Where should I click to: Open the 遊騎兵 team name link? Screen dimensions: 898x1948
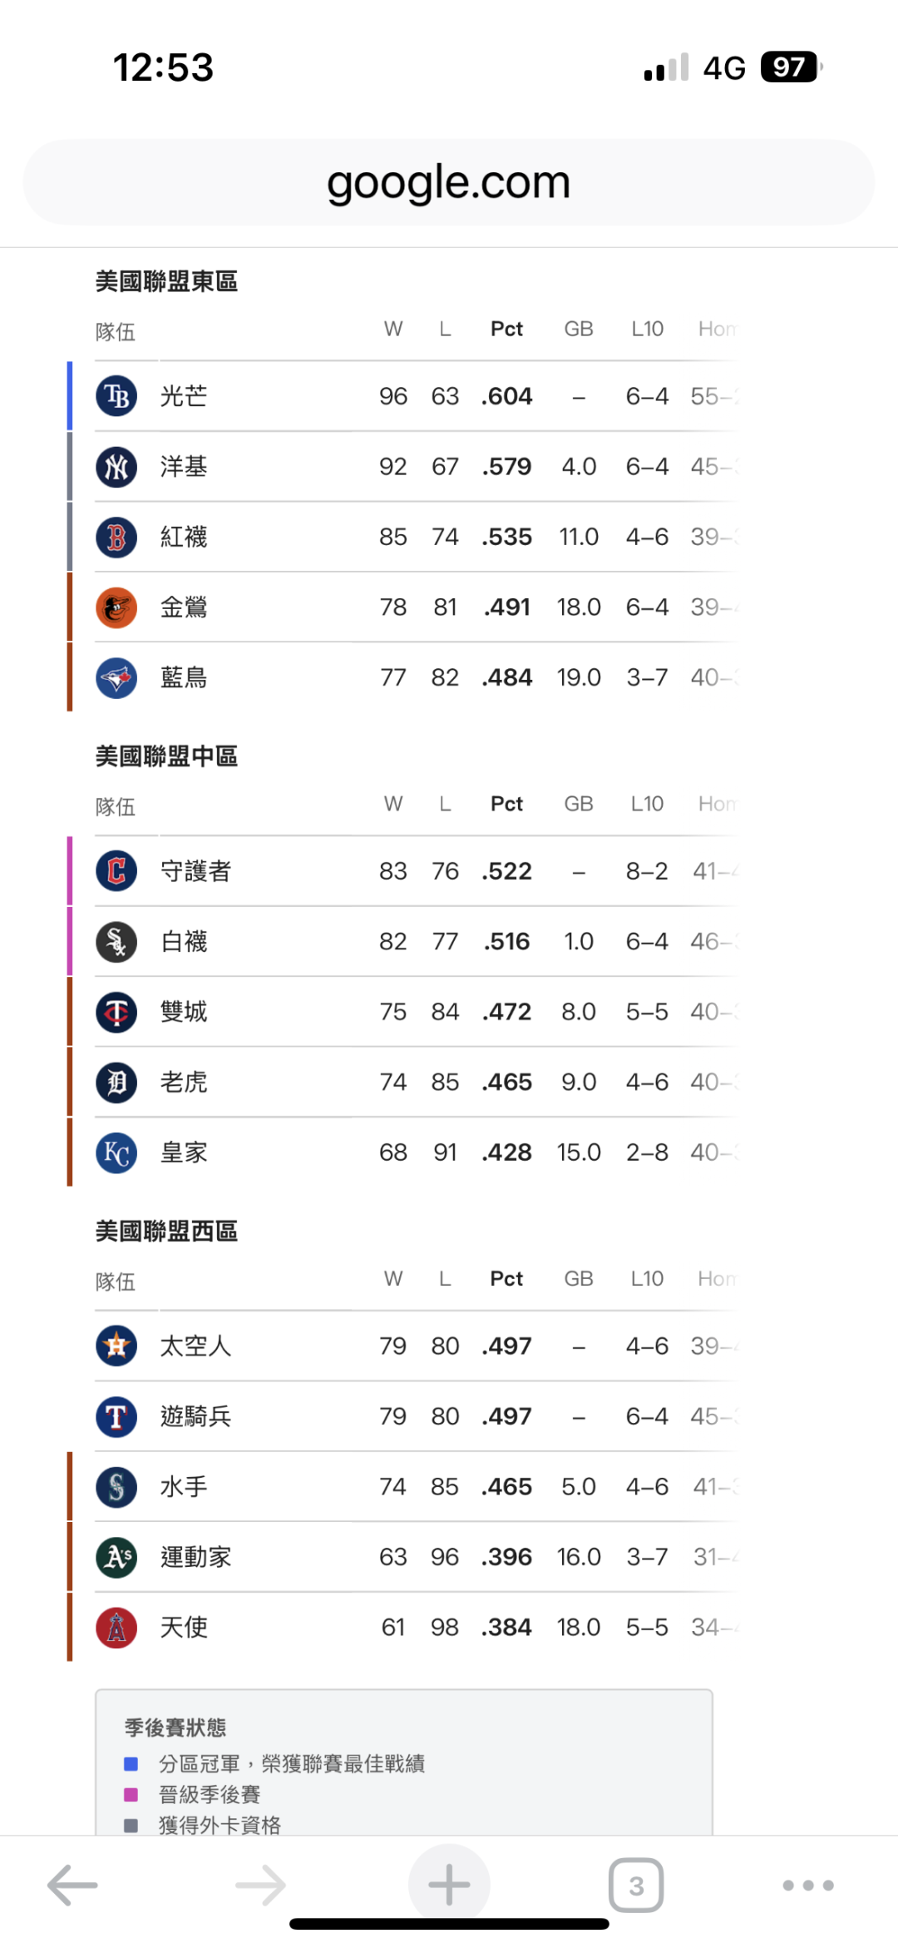point(195,1416)
